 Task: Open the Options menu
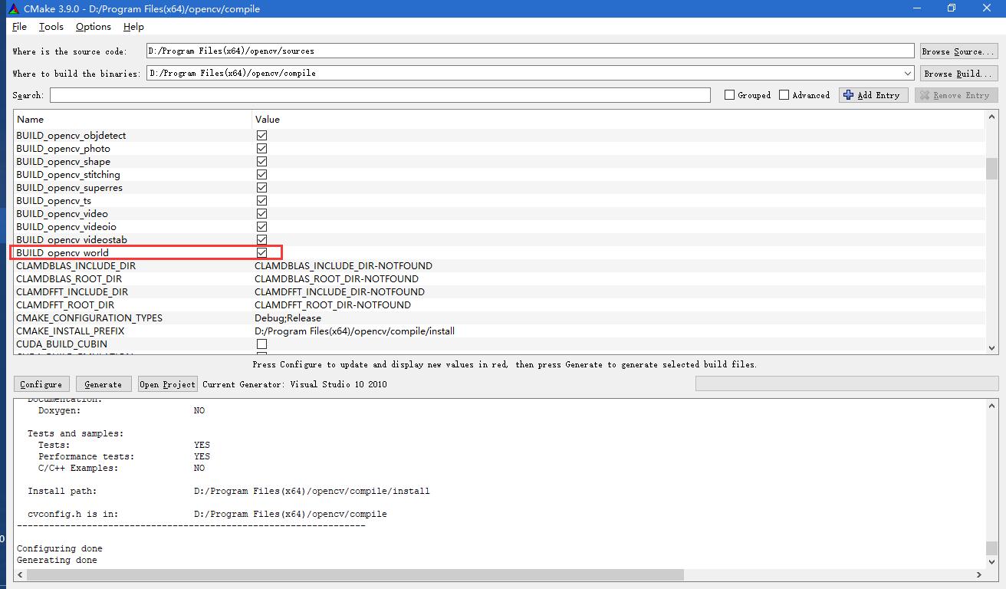[94, 27]
